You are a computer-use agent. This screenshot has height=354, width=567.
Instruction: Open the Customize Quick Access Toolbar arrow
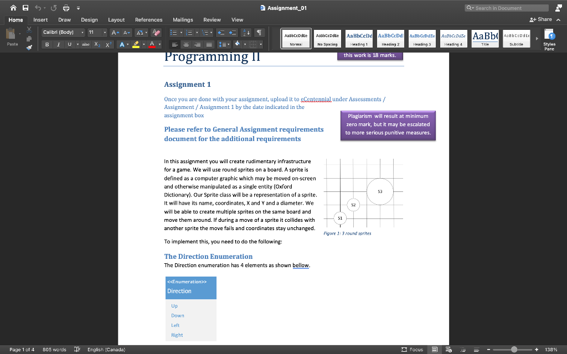coord(78,8)
